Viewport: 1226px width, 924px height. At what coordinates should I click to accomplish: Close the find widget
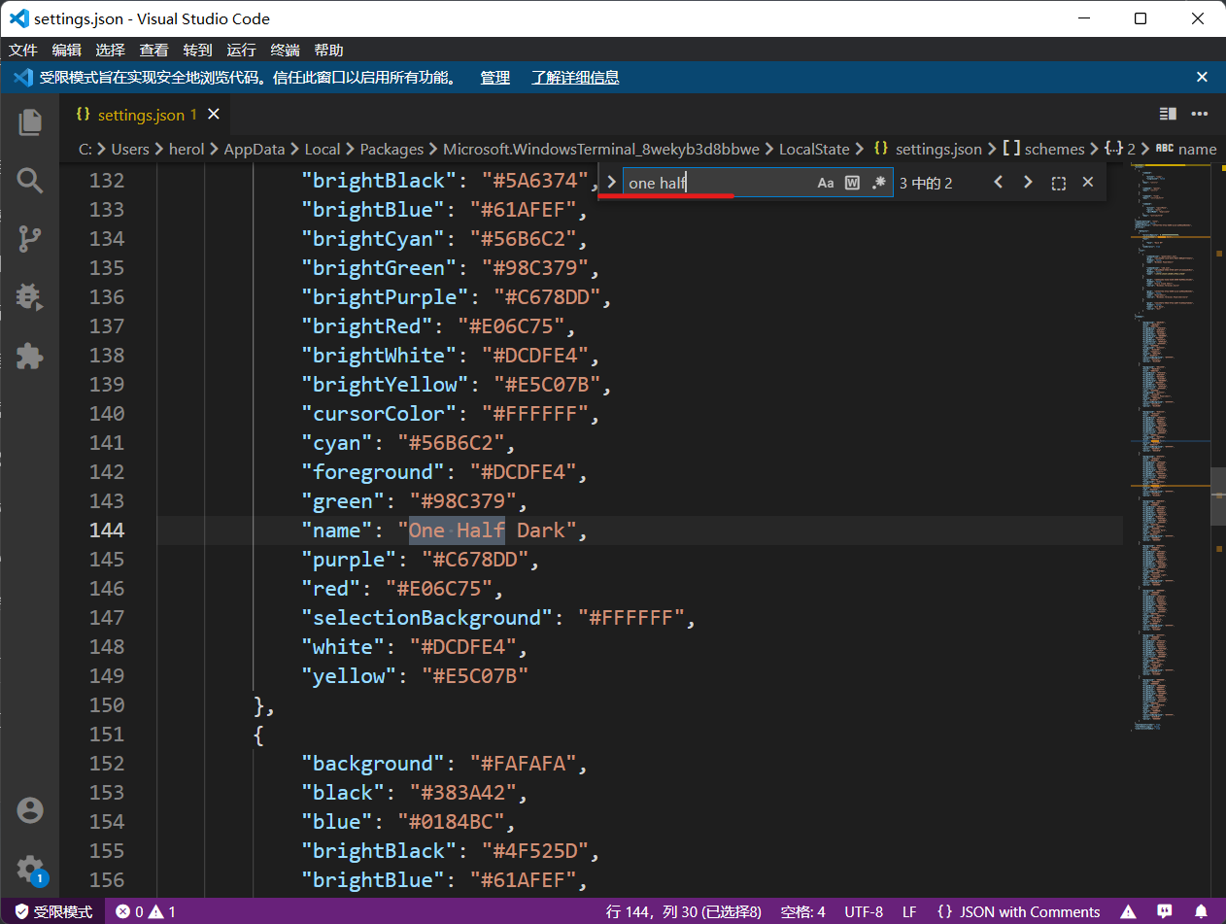1088,183
